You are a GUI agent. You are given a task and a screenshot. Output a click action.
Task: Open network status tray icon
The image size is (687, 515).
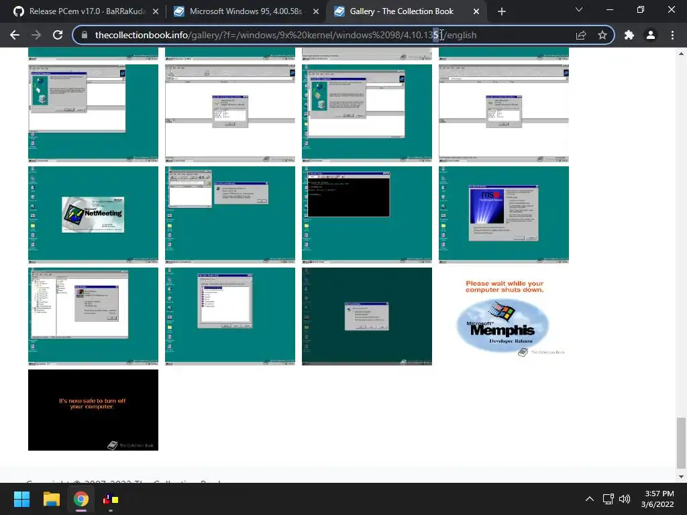(x=608, y=499)
